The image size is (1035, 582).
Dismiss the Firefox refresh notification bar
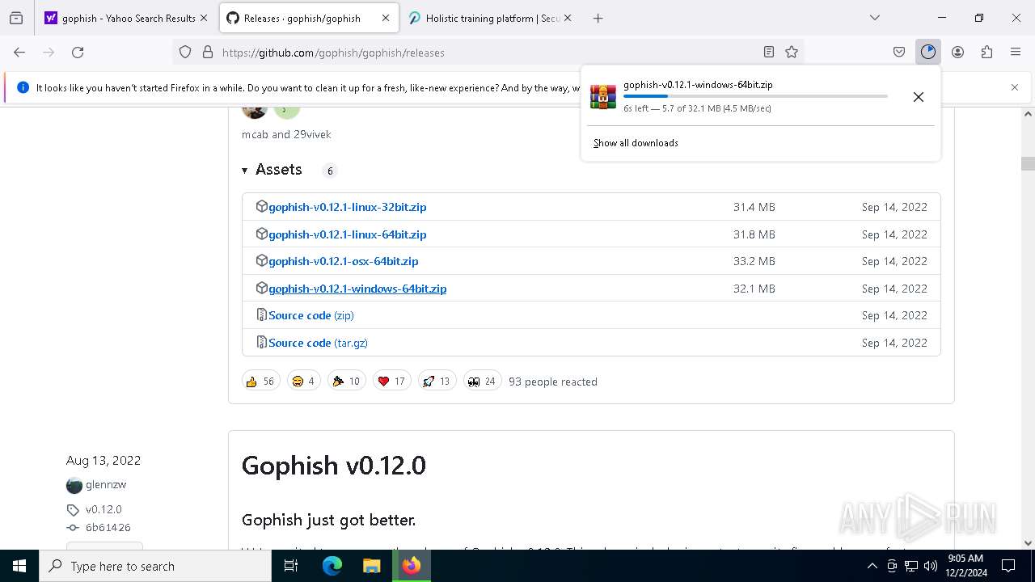pyautogui.click(x=1015, y=87)
